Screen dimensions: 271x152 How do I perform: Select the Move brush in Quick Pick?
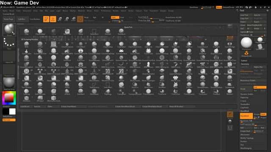click(x=80, y=32)
